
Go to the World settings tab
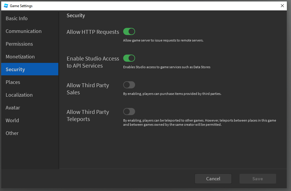[x=30, y=120]
